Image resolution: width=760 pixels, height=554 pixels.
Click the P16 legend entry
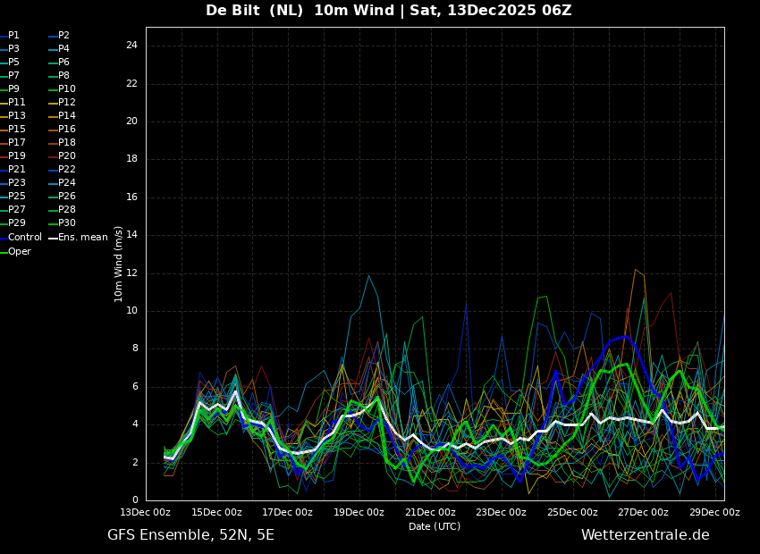click(67, 130)
